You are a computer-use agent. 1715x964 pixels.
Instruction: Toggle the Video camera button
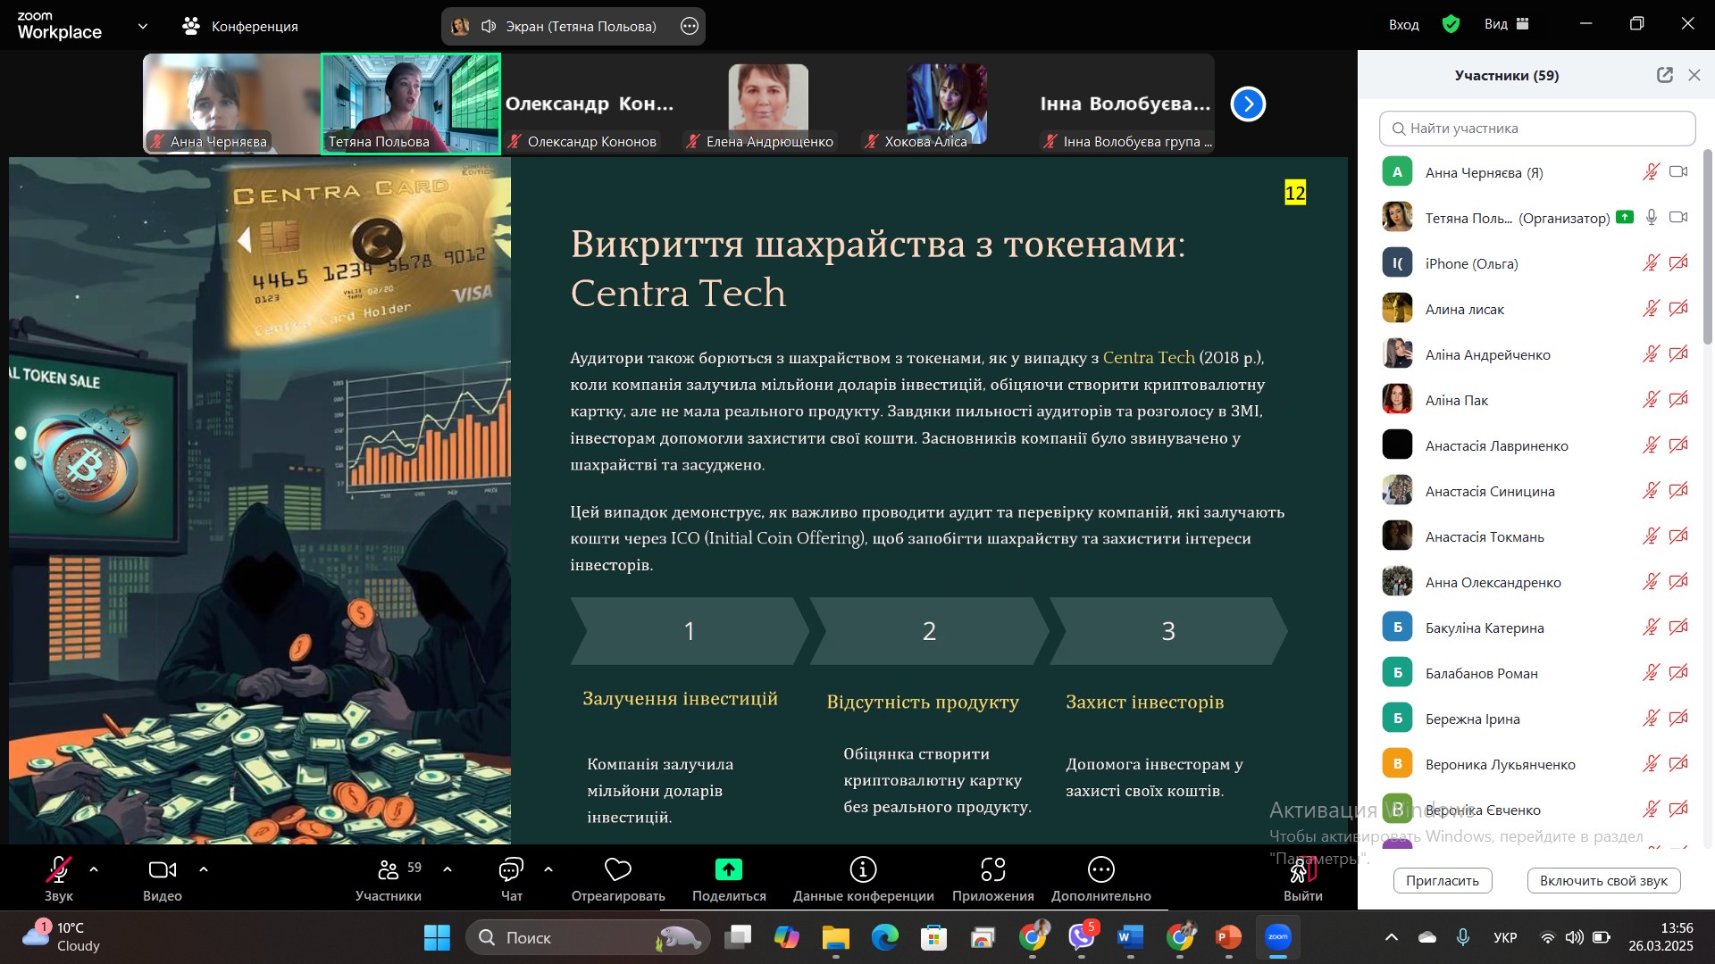tap(162, 869)
